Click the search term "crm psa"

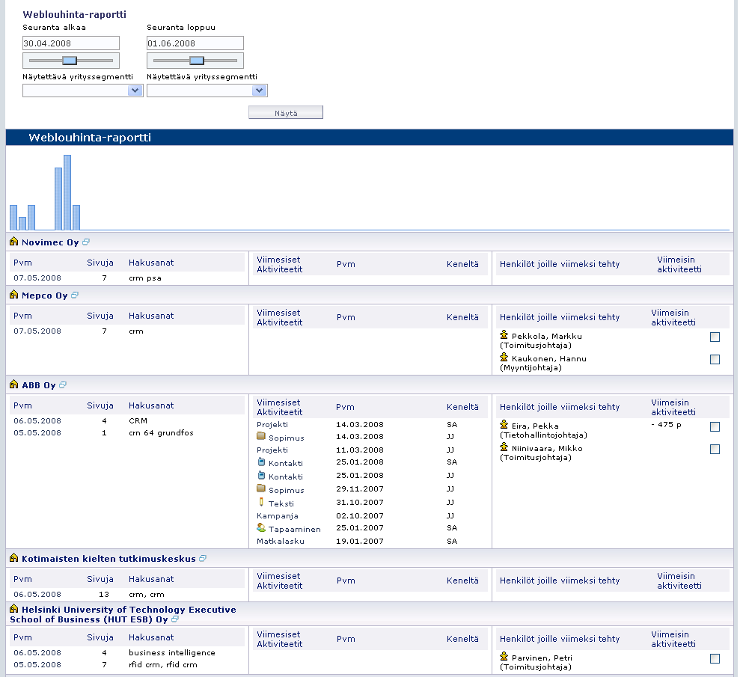click(x=144, y=278)
